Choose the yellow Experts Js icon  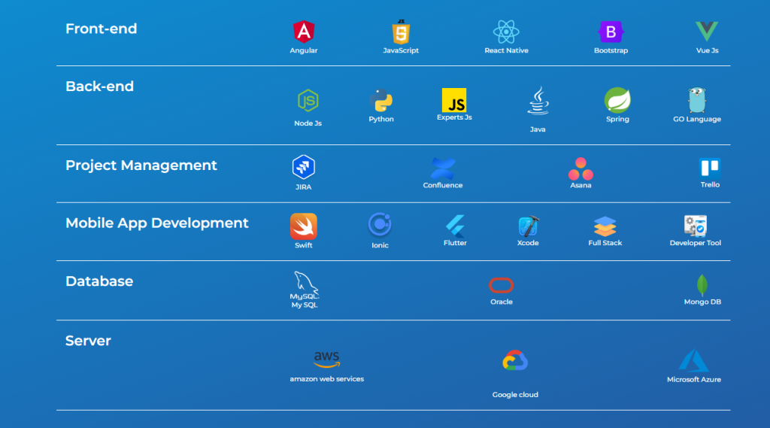point(454,100)
